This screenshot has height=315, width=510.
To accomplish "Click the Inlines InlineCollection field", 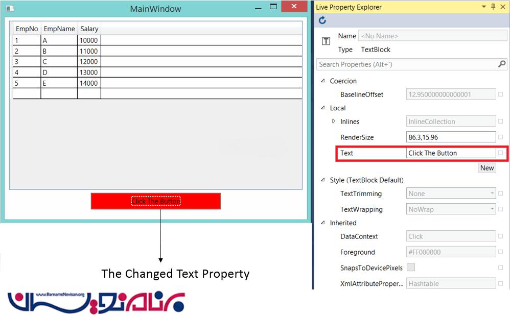I will [451, 122].
